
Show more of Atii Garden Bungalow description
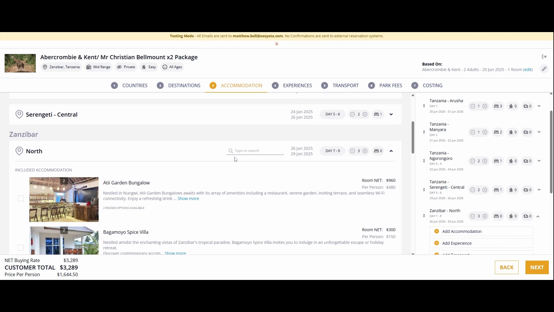[188, 199]
